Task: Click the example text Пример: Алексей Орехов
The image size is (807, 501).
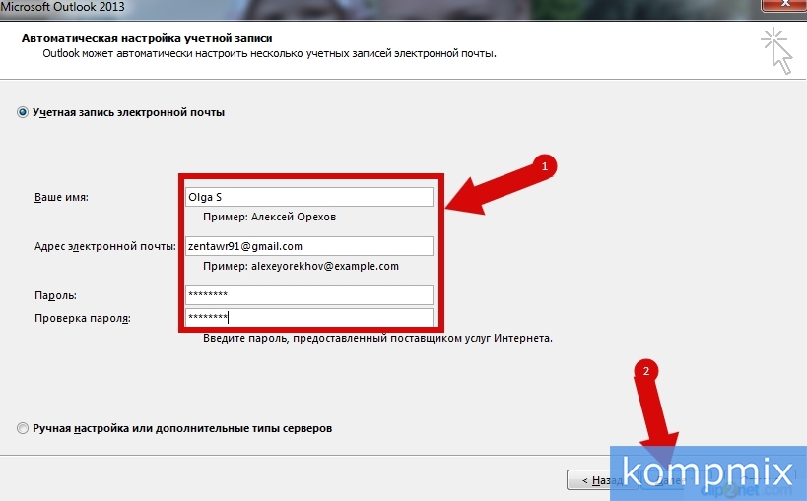Action: click(269, 217)
